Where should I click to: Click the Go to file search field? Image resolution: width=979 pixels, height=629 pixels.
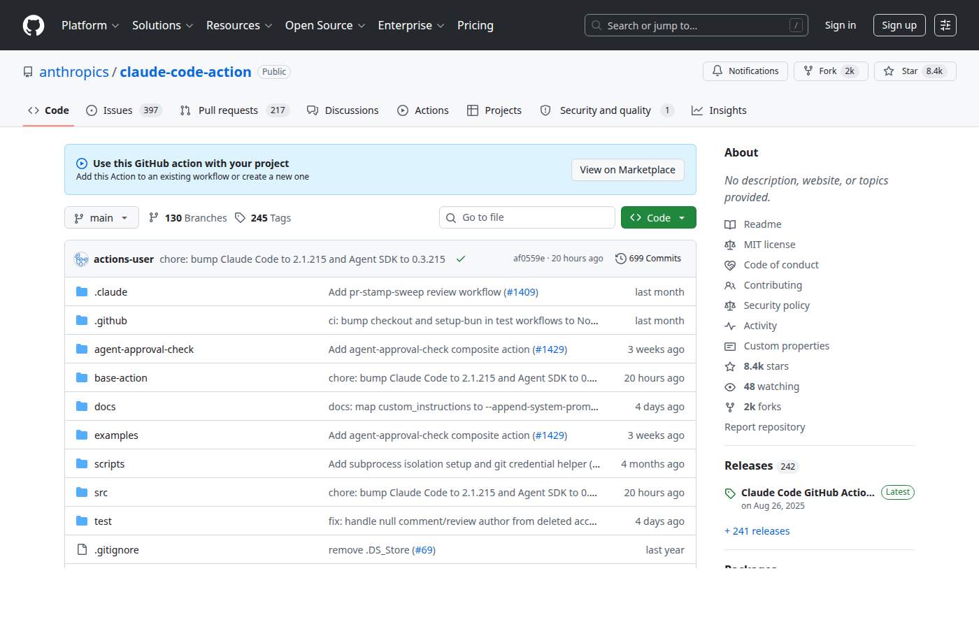click(x=527, y=217)
